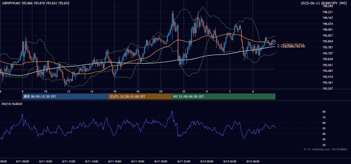Image resolution: width=351 pixels, height=164 pixels.
Task: Click hour 10 on the chart time axis
Action: 46,91
